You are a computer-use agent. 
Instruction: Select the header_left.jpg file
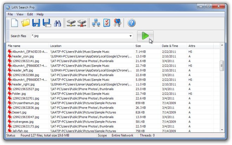[22, 70]
